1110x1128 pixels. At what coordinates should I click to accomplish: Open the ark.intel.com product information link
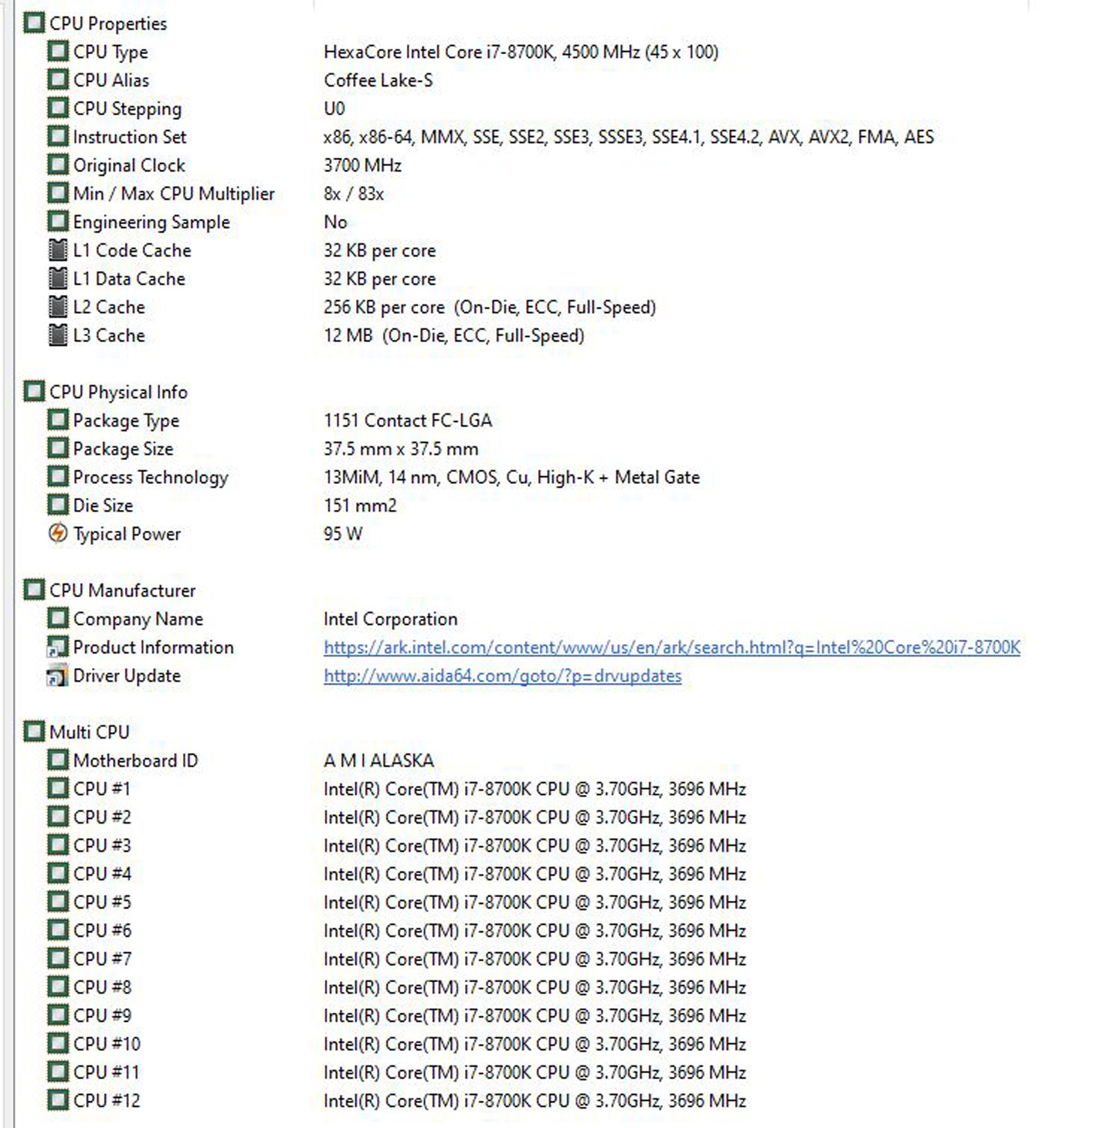pos(672,647)
